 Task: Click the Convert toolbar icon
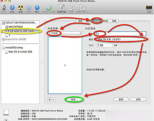pyautogui.click(x=71, y=7)
